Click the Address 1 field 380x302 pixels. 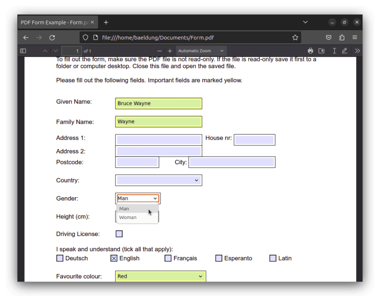[x=159, y=140]
